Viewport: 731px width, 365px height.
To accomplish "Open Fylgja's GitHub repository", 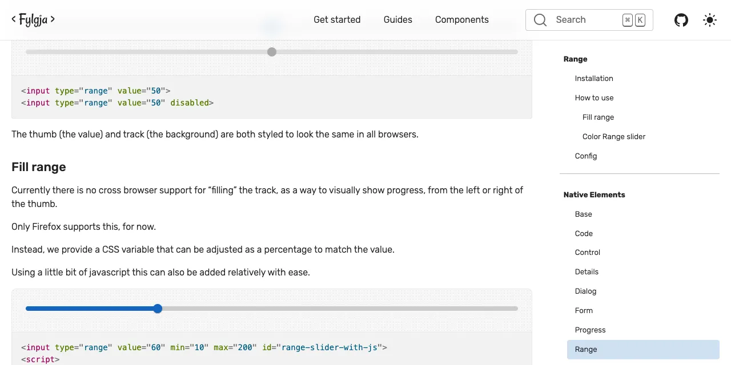I will coord(681,20).
